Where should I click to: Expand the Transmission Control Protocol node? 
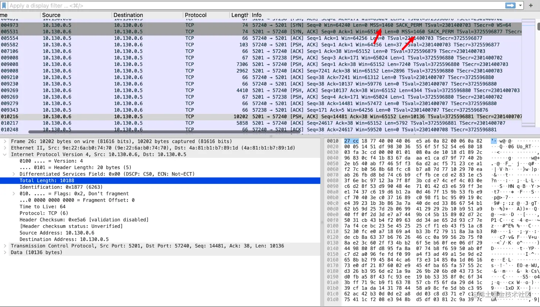click(x=5, y=246)
